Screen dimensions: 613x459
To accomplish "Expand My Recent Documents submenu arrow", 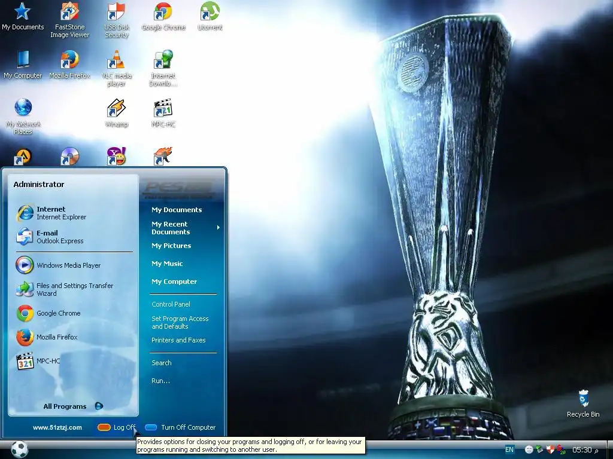I will pos(218,228).
